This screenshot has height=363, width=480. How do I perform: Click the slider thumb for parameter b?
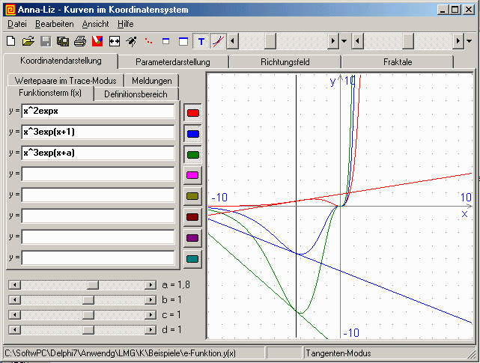(x=88, y=299)
